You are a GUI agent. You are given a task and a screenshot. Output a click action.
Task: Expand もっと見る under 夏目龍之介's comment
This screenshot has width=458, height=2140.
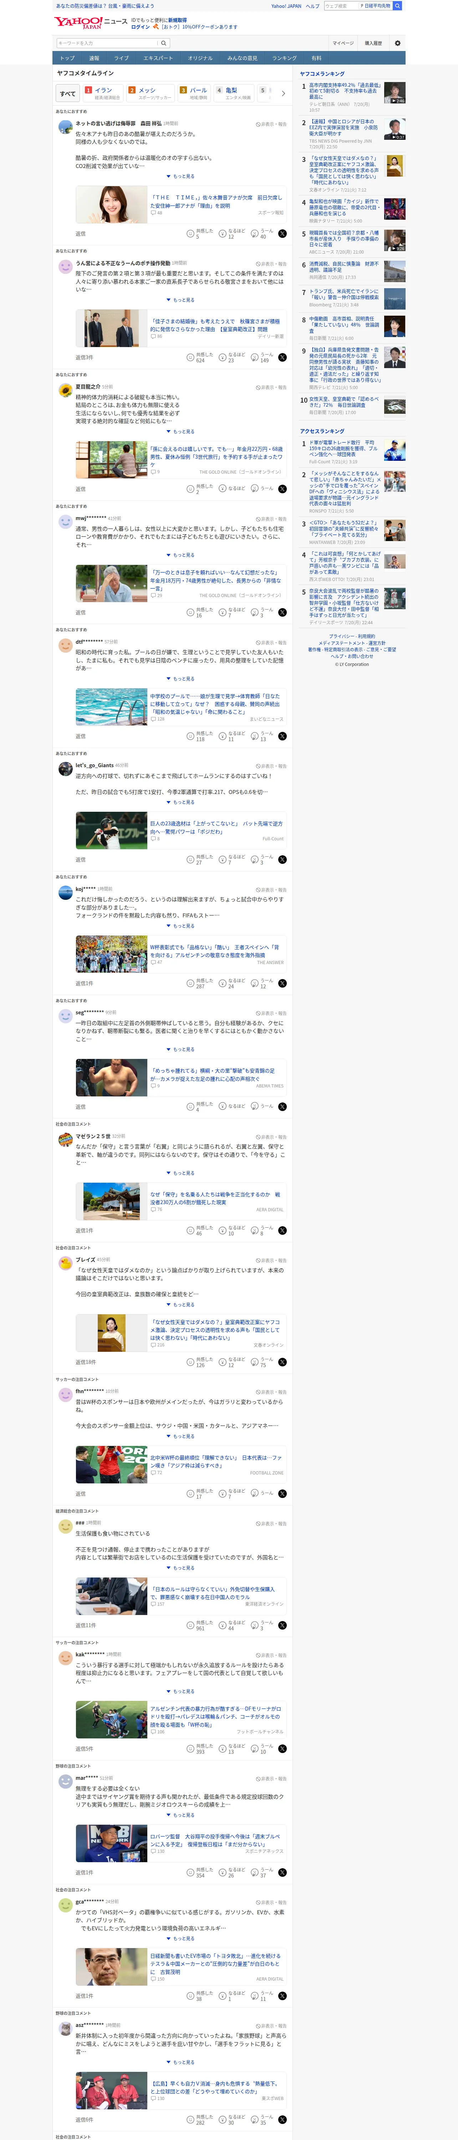point(180,431)
